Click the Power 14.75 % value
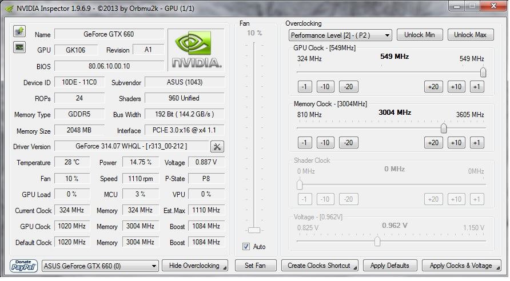The image size is (510, 281). tap(141, 162)
